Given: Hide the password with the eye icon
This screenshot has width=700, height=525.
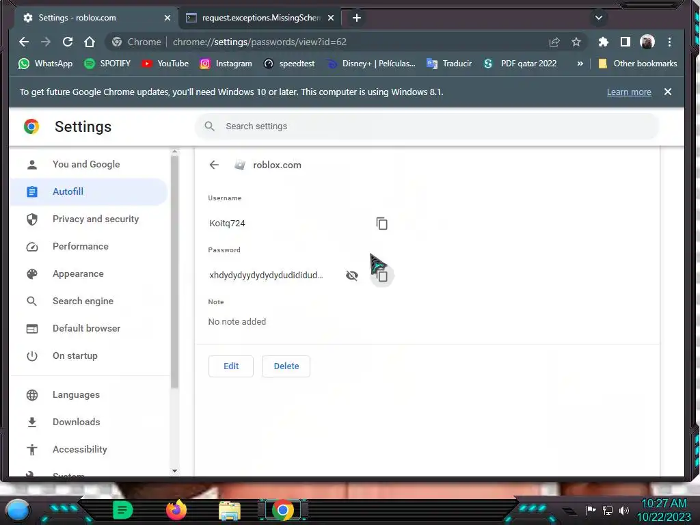Looking at the screenshot, I should (x=352, y=275).
